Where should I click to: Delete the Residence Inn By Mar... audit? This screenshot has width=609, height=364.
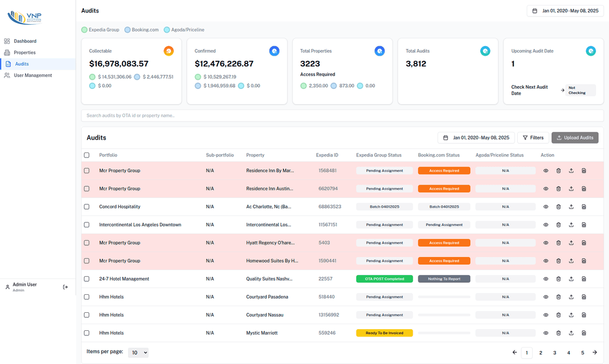point(558,170)
